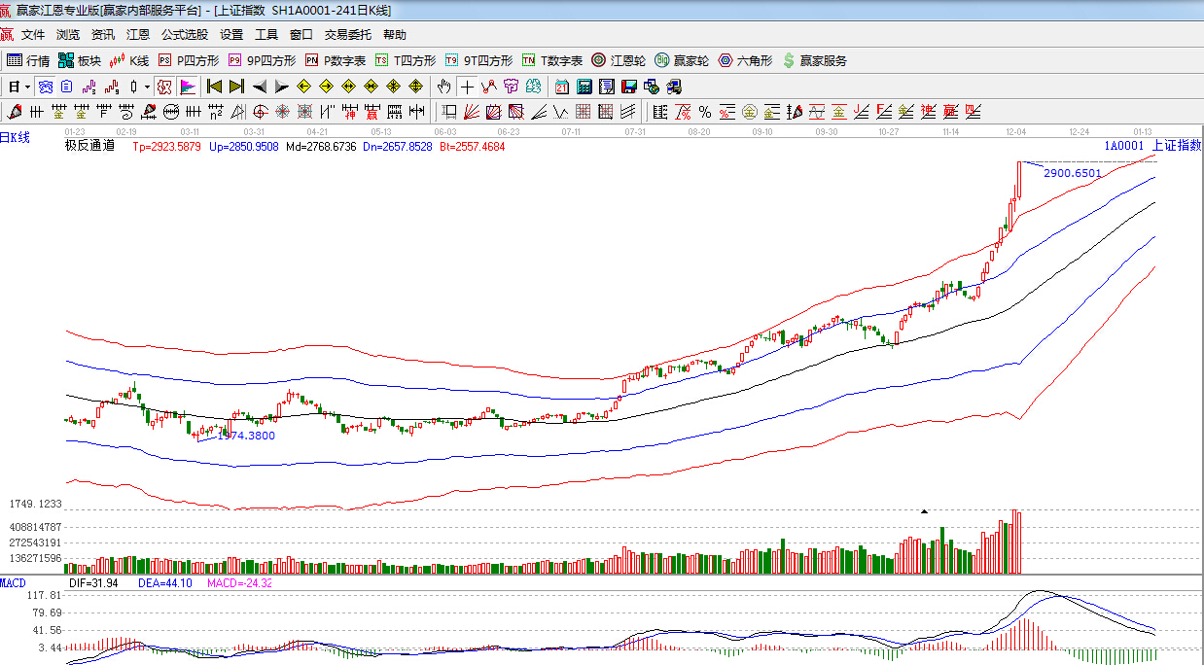
Task: Open the 交易委托 menu
Action: (347, 34)
